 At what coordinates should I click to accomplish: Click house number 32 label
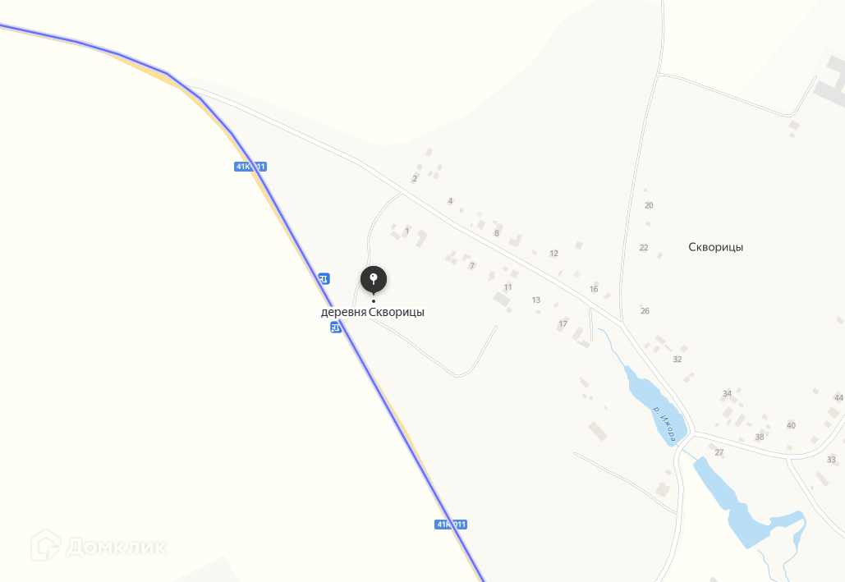(x=677, y=360)
